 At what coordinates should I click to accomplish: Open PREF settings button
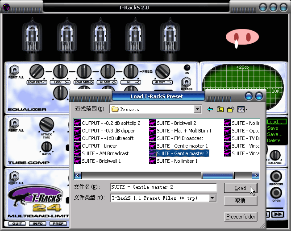58,223
